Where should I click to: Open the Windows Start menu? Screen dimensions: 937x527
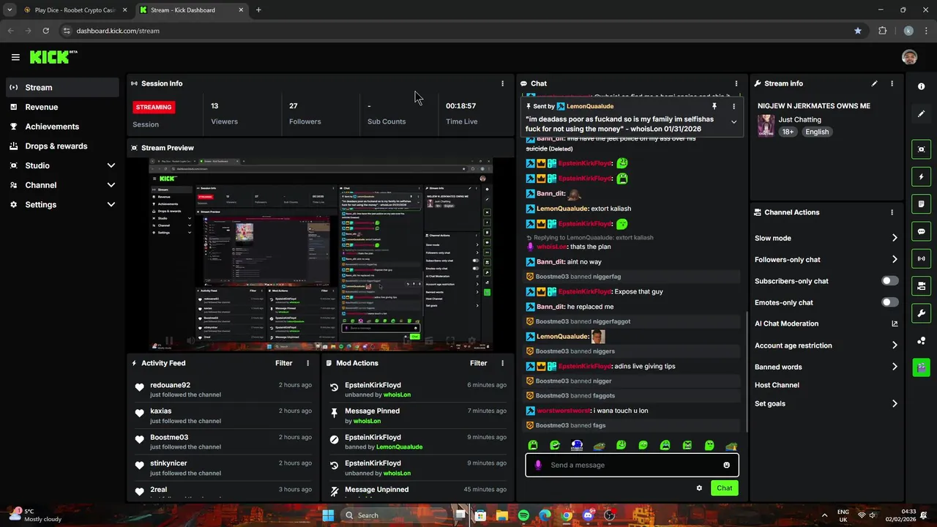click(x=328, y=515)
